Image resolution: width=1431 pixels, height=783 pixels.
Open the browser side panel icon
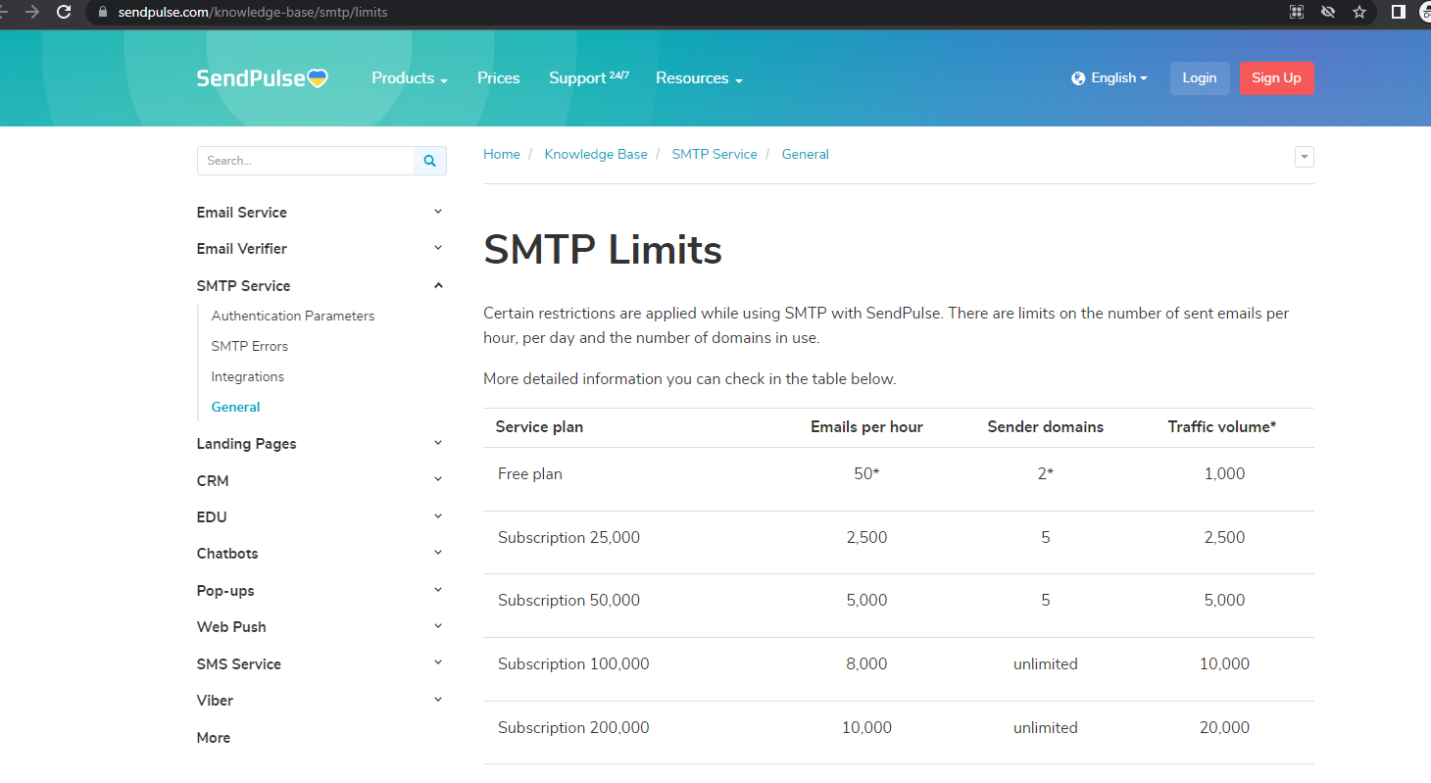click(1399, 12)
